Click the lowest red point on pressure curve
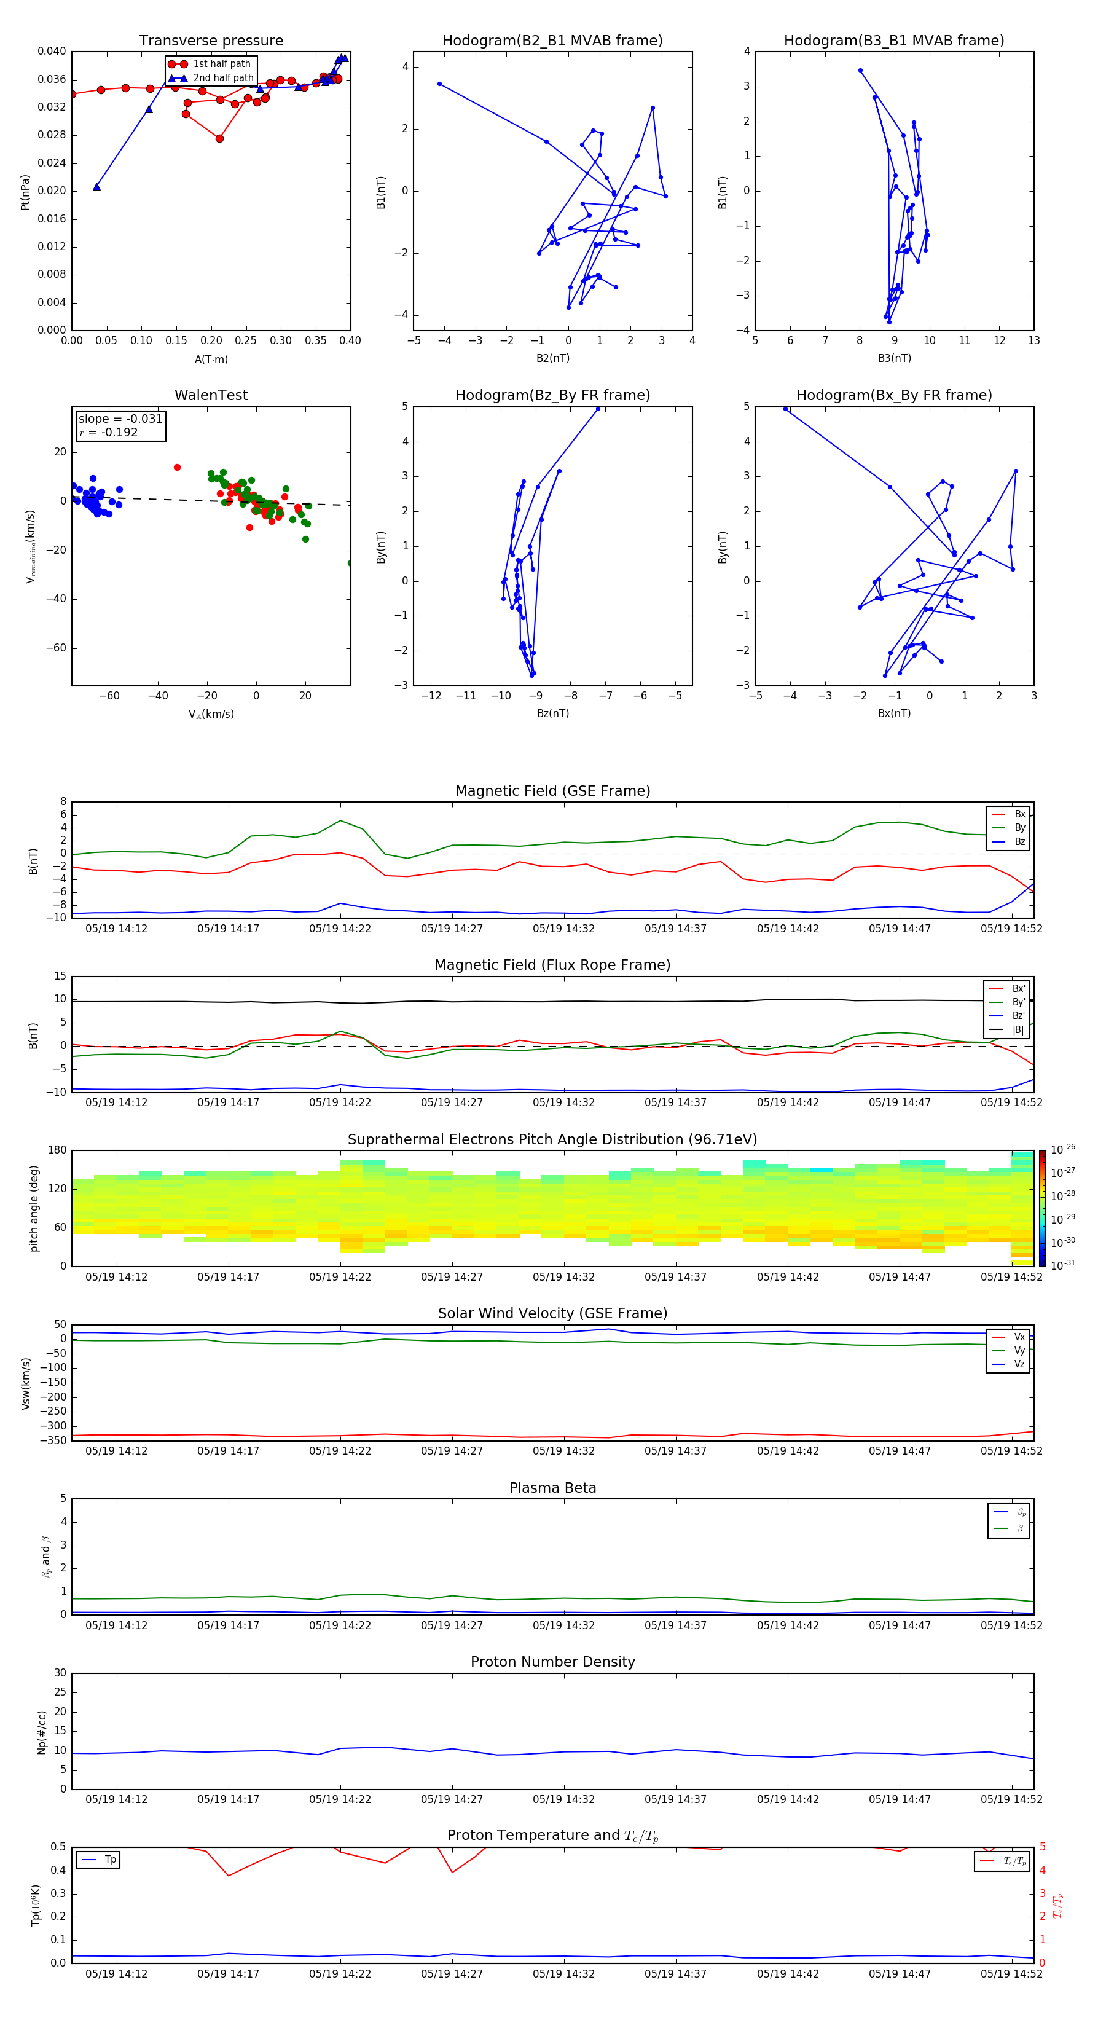This screenshot has height=2028, width=1106. [x=219, y=138]
